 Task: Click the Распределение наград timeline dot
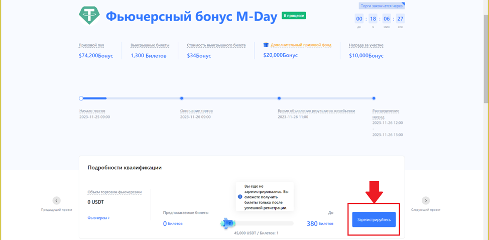click(x=374, y=98)
